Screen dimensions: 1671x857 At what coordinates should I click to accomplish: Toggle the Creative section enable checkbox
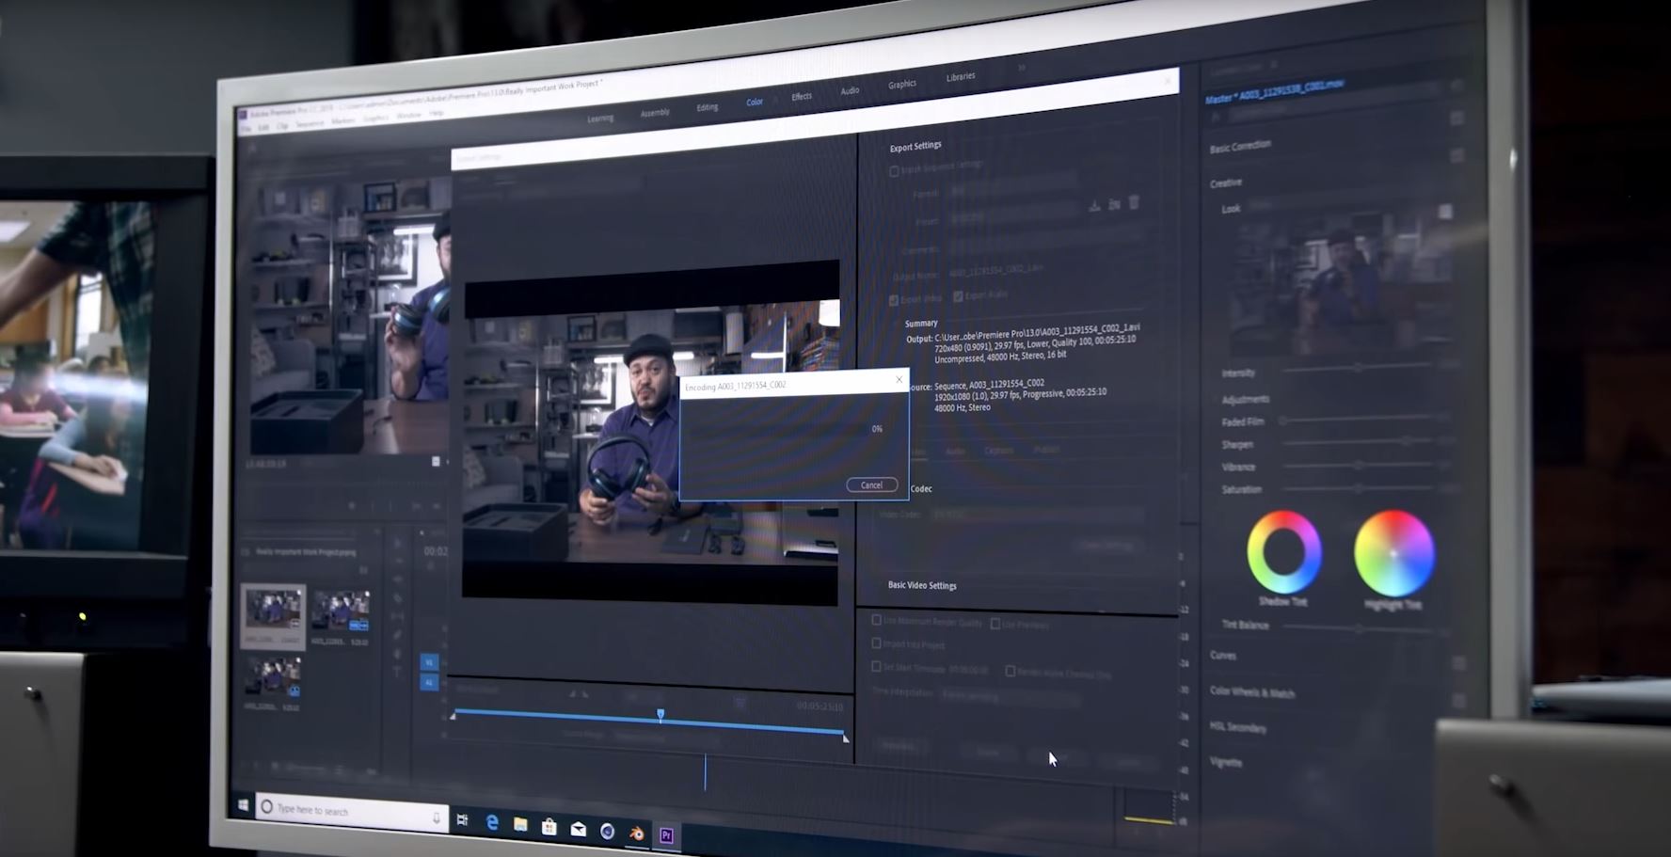coord(1457,156)
